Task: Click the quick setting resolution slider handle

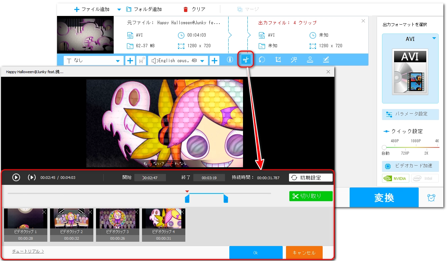Action: (x=384, y=147)
